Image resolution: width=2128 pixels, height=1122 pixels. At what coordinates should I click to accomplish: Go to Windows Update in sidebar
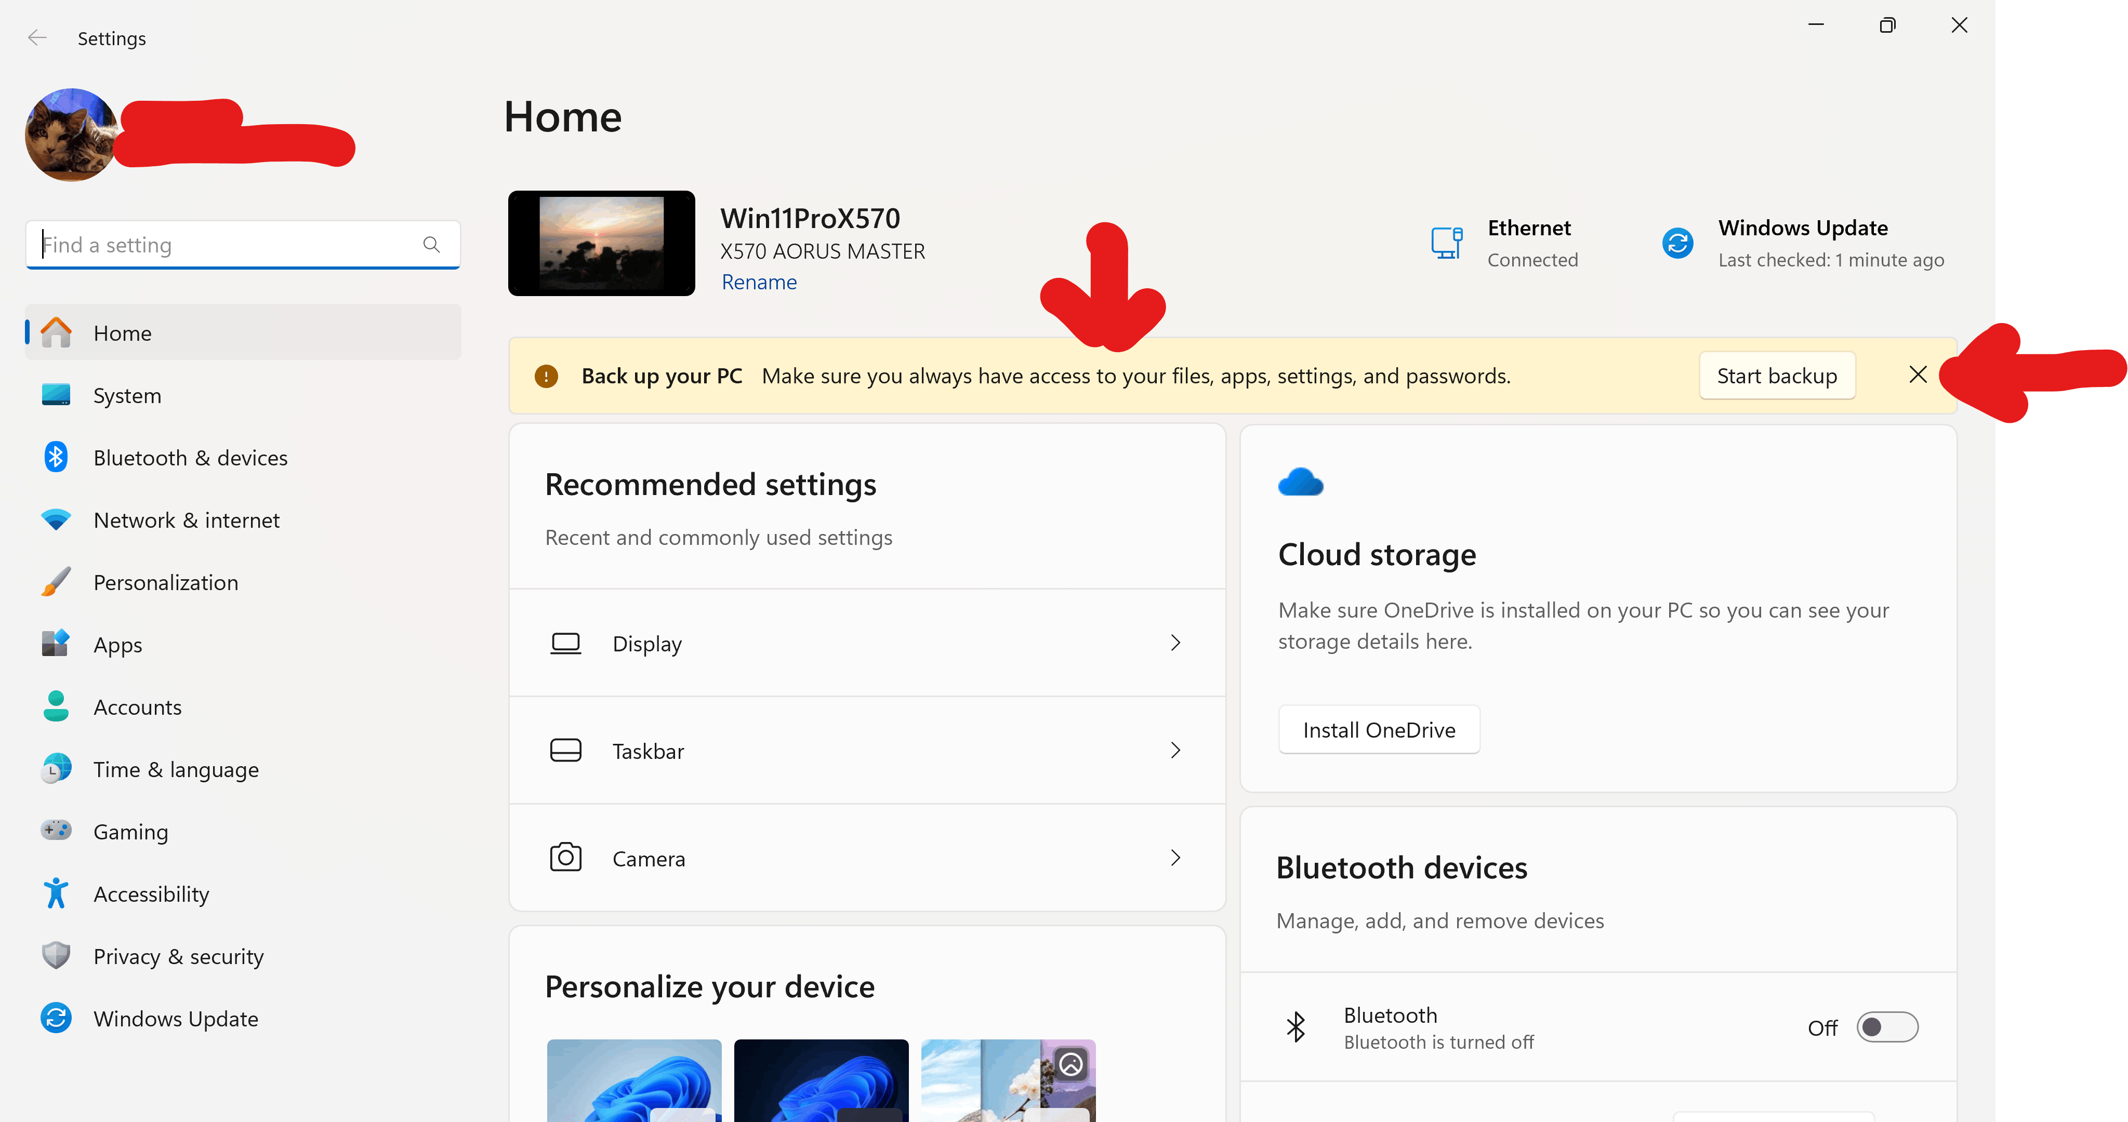click(x=243, y=1019)
